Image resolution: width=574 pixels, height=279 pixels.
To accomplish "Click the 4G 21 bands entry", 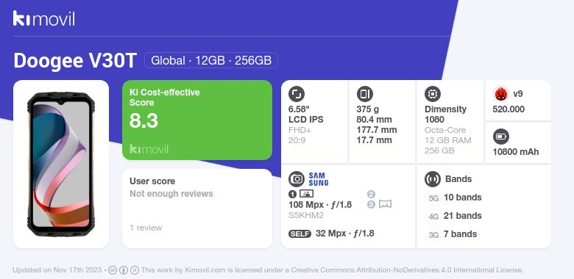I will point(454,216).
